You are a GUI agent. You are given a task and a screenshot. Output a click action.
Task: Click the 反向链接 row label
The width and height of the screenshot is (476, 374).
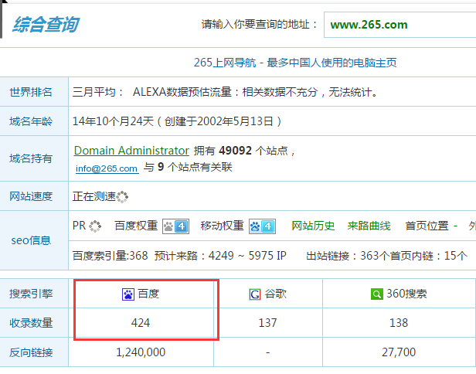(31, 352)
